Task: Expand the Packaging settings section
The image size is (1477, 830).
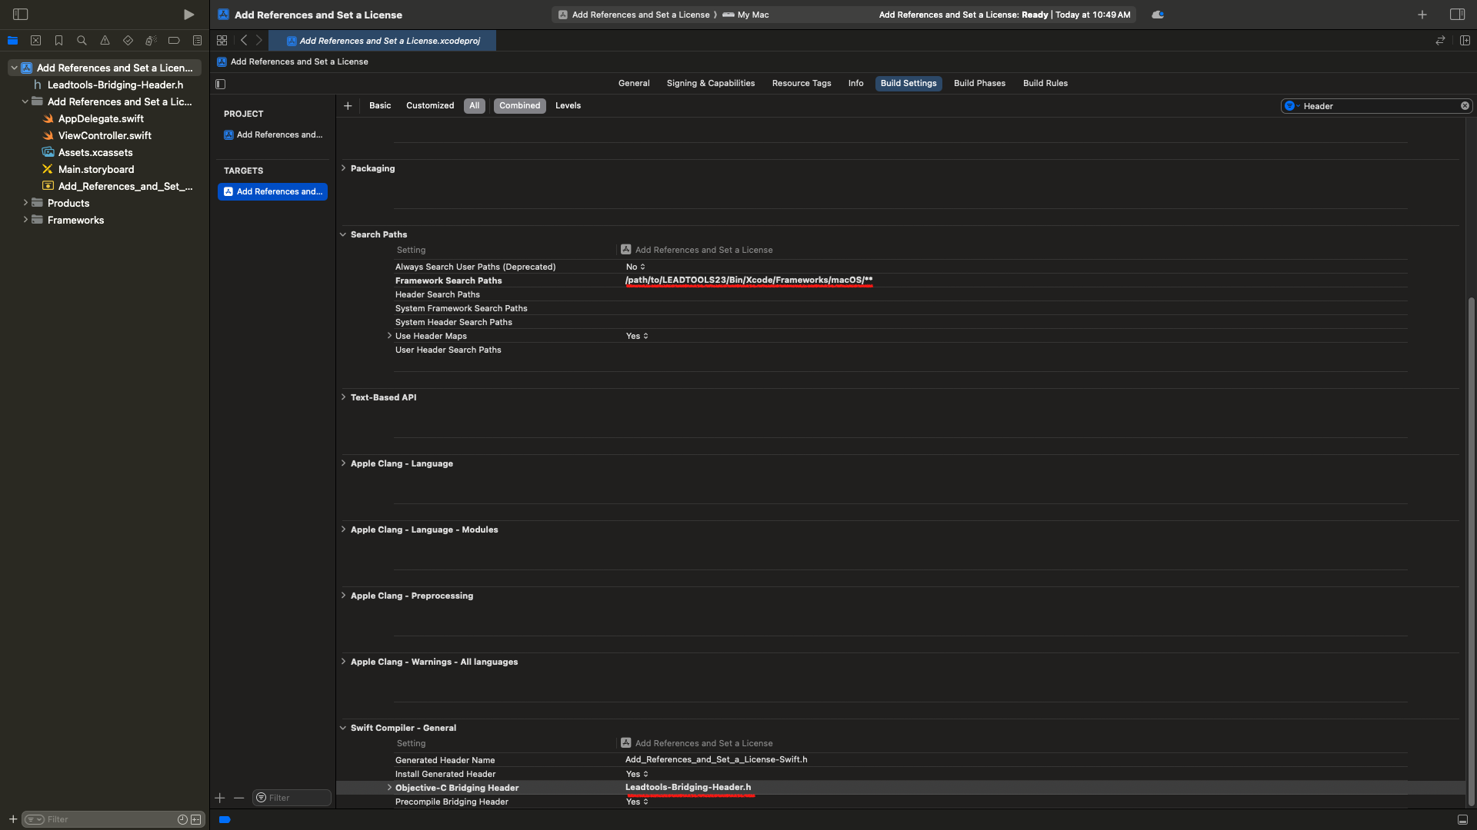Action: (343, 168)
